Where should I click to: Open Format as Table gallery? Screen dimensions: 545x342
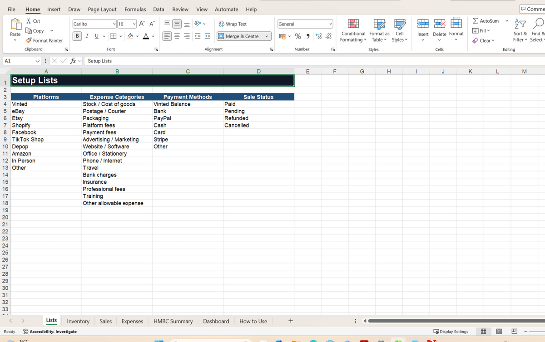379,30
